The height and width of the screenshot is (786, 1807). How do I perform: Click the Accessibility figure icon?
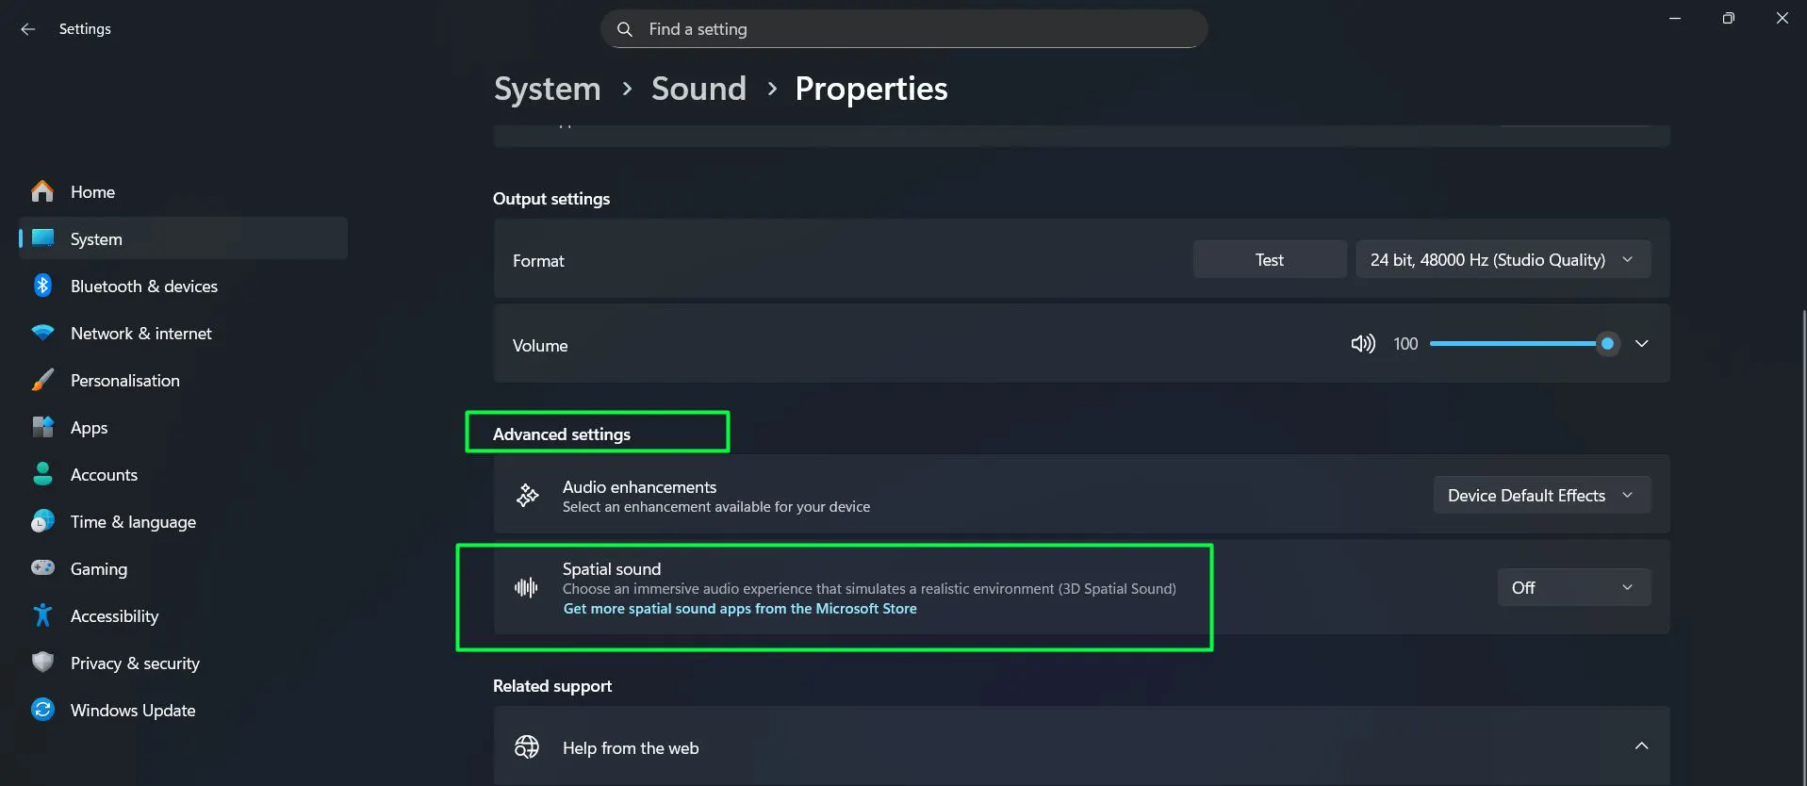(x=42, y=615)
